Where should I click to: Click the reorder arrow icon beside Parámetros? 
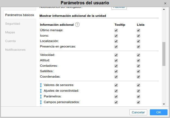[x=41, y=97]
